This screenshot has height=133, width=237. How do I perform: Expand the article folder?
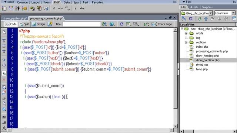pos(186,33)
